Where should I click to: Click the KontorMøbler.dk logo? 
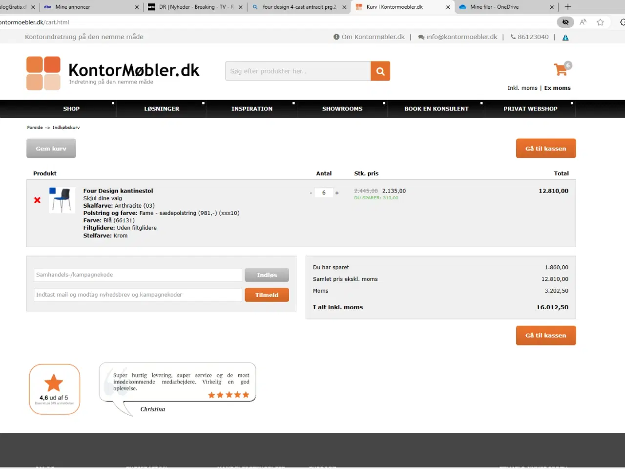click(113, 73)
